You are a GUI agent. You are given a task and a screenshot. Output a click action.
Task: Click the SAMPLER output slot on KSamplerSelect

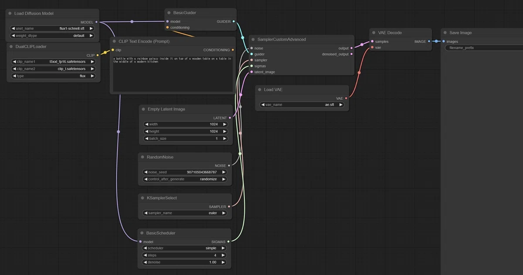[229, 207]
